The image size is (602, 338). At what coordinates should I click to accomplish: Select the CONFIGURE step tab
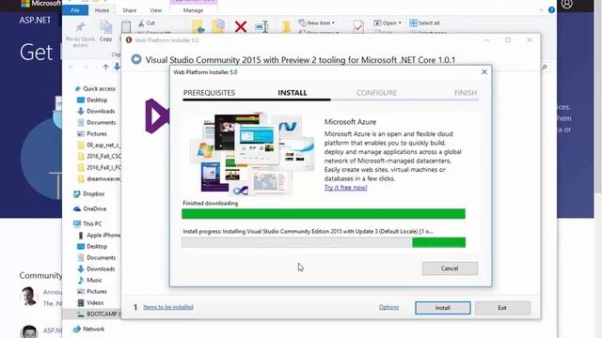376,93
